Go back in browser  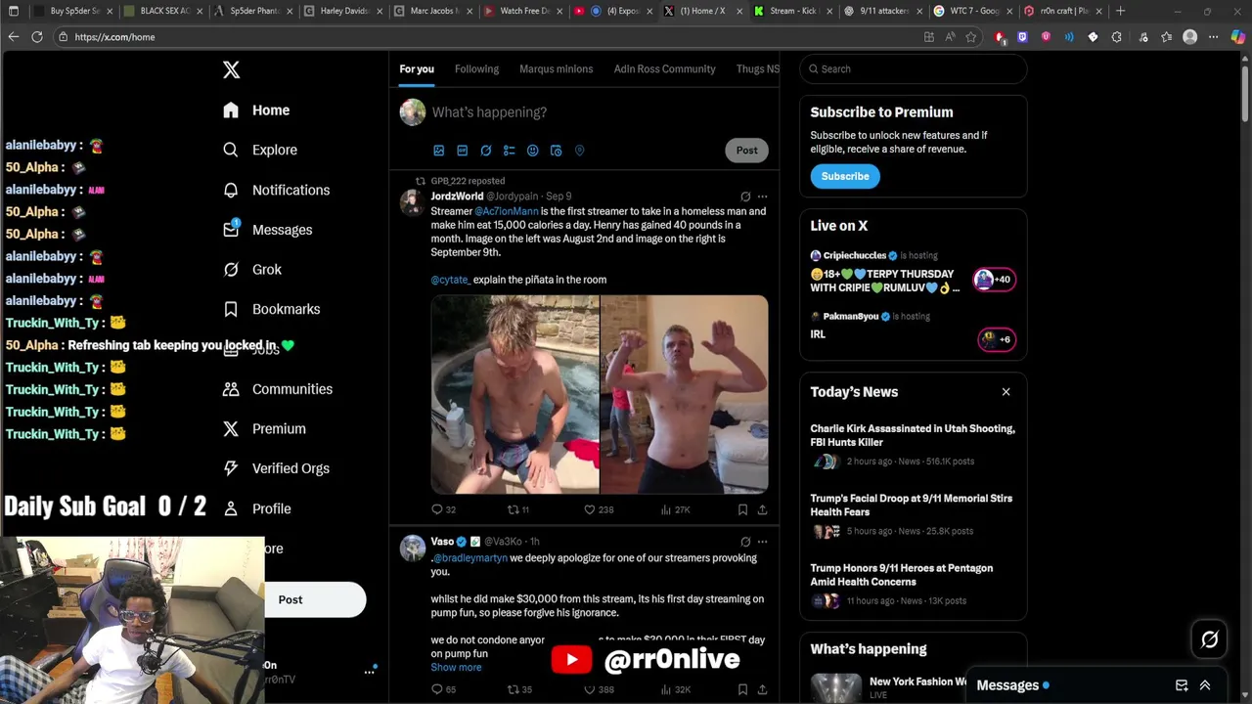[x=13, y=37]
